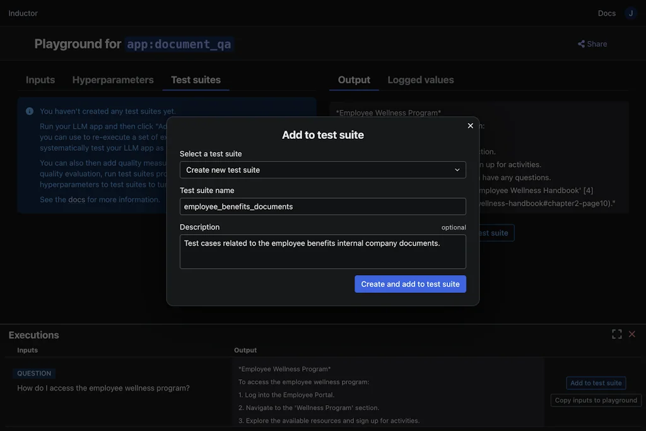Screen dimensions: 646x431
Task: Click Copy inputs to playground
Action: point(596,399)
